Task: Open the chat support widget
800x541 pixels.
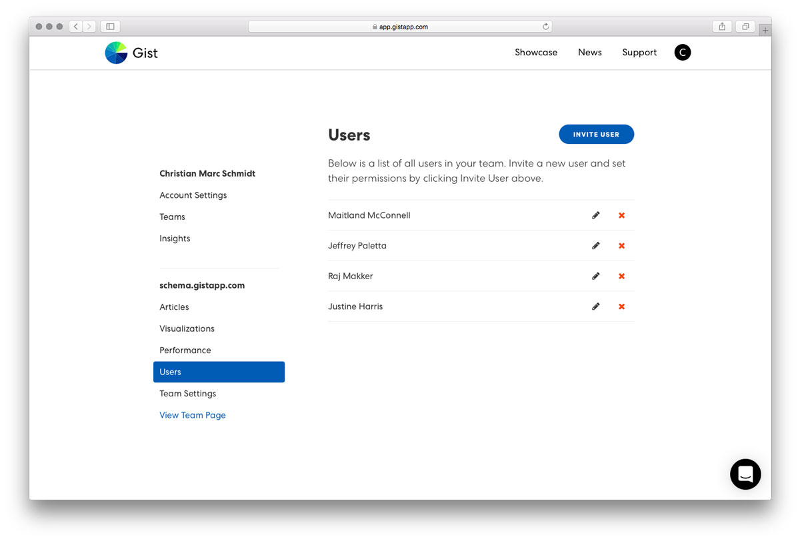Action: tap(745, 474)
